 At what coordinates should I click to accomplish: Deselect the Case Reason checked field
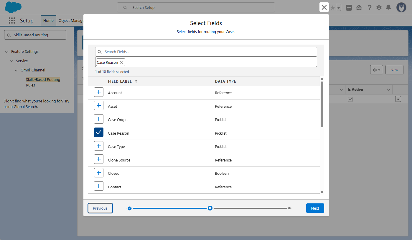point(99,133)
